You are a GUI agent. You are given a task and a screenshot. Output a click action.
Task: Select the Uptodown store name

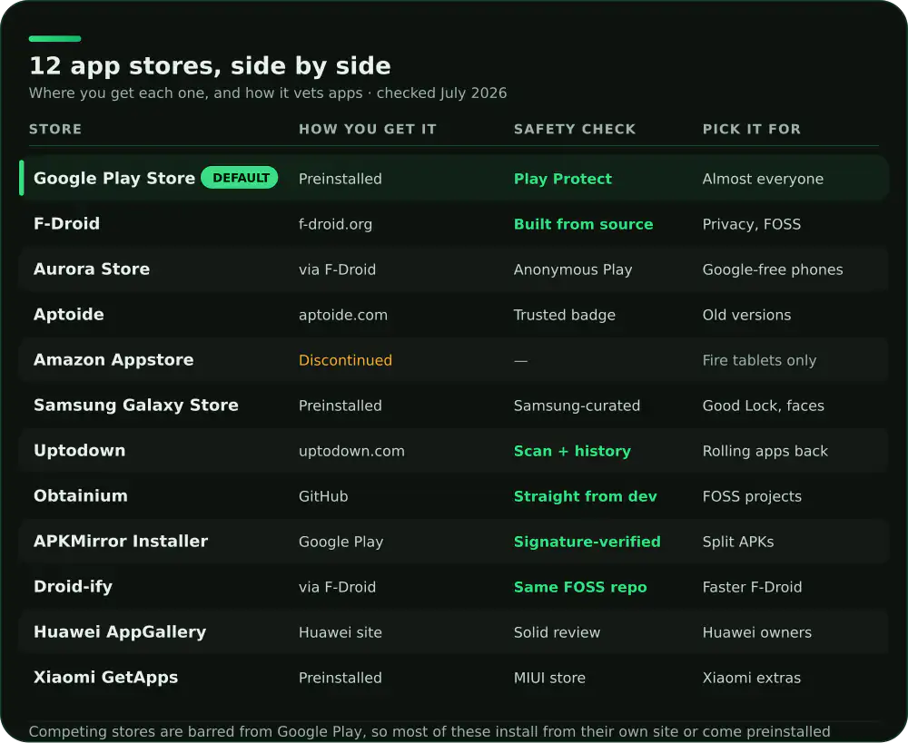pos(79,450)
